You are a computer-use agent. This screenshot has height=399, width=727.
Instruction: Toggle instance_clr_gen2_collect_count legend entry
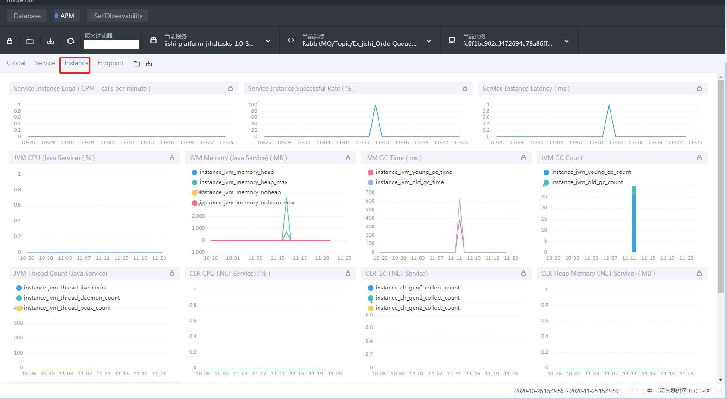(x=414, y=308)
